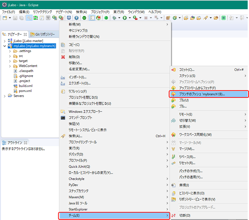
Task: Open the プロジェクト(P) menu
Action: (100, 12)
